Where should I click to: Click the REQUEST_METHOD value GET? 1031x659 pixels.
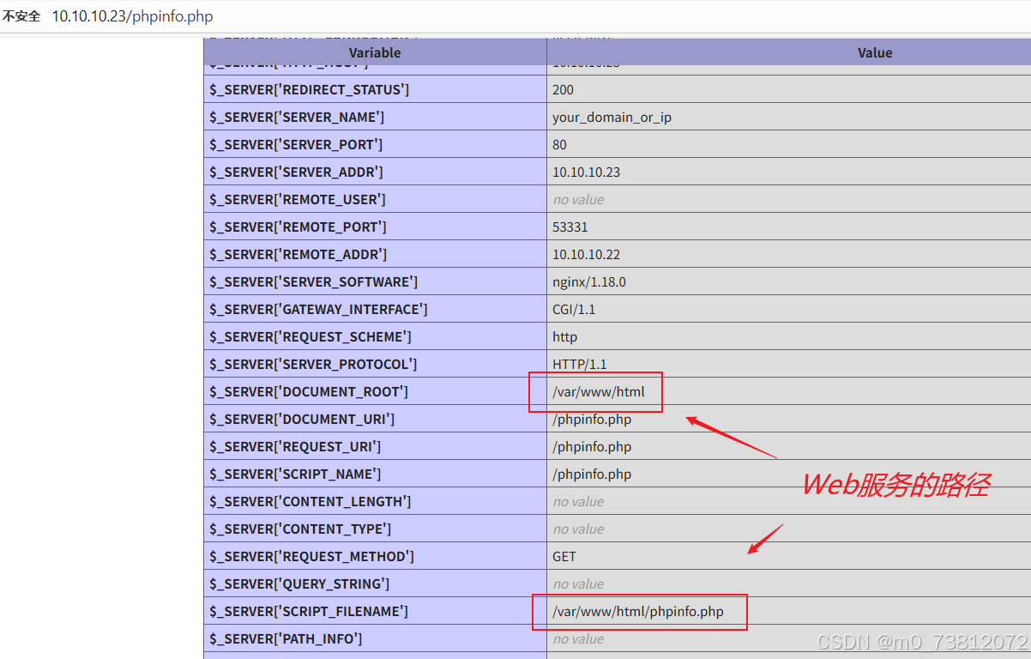pyautogui.click(x=564, y=556)
